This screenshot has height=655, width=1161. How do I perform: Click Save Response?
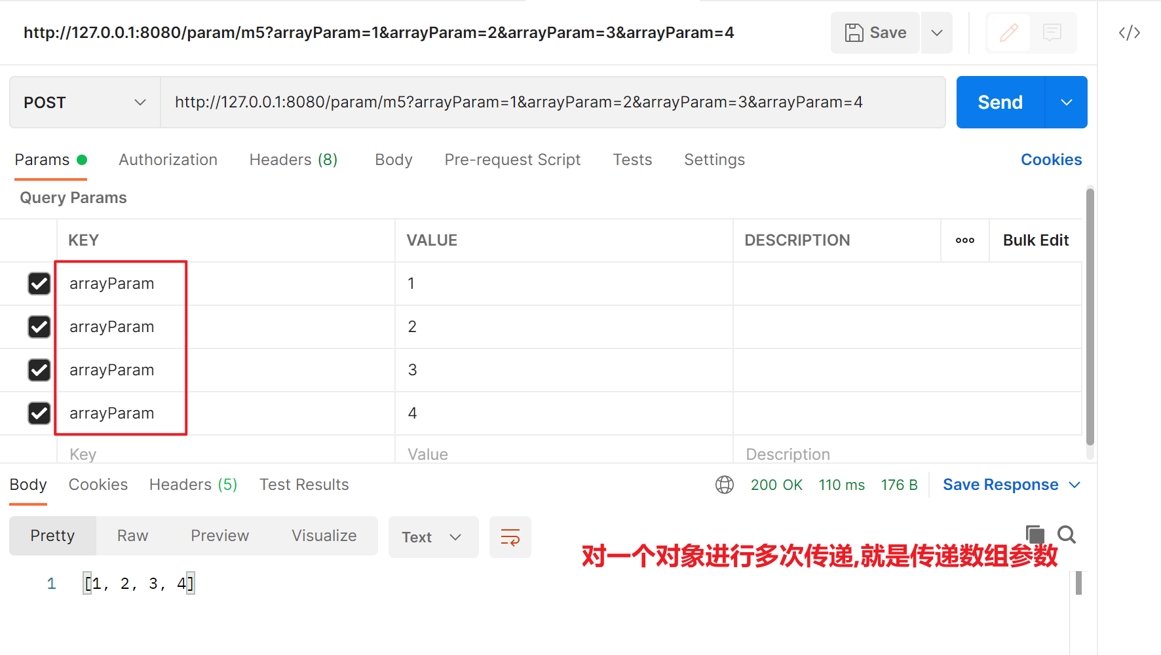1000,485
